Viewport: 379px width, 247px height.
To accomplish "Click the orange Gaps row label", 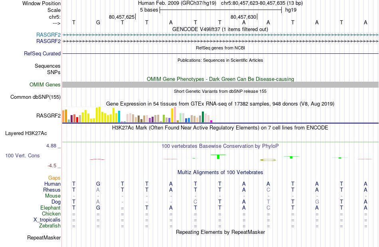I will [x=54, y=178].
